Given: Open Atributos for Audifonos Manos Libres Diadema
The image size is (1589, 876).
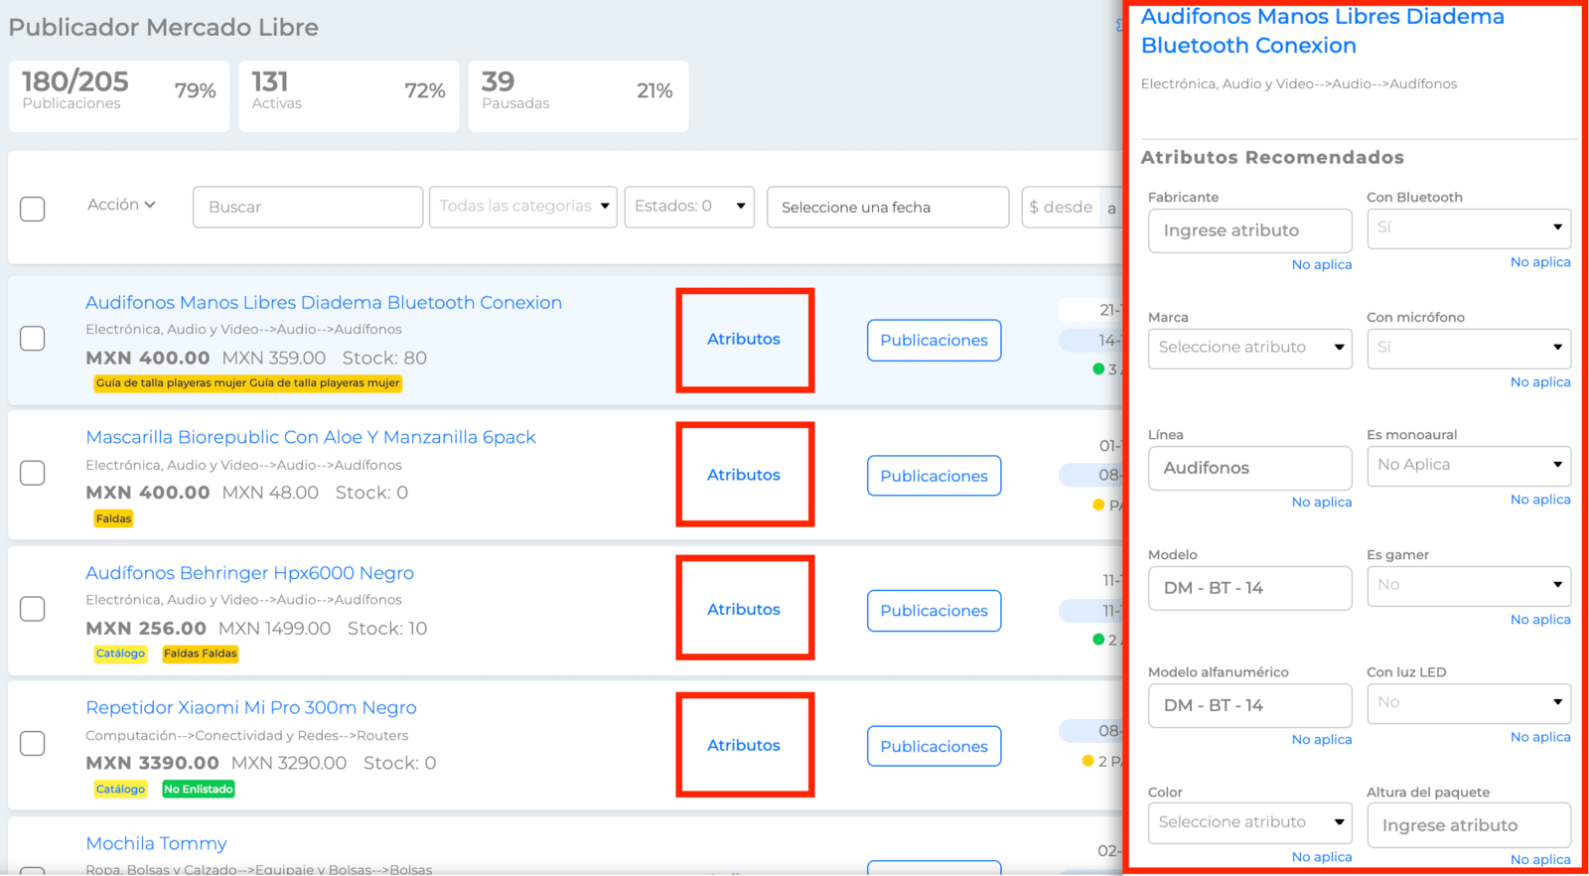Looking at the screenshot, I should click(744, 340).
